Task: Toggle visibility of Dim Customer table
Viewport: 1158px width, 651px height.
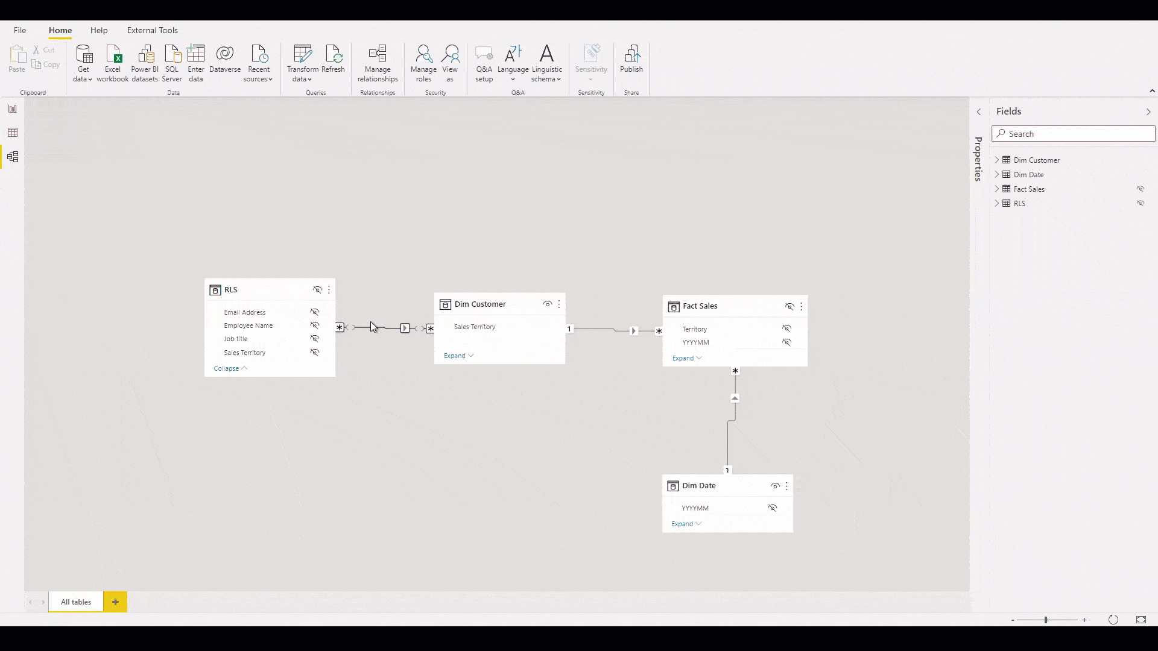Action: (548, 304)
